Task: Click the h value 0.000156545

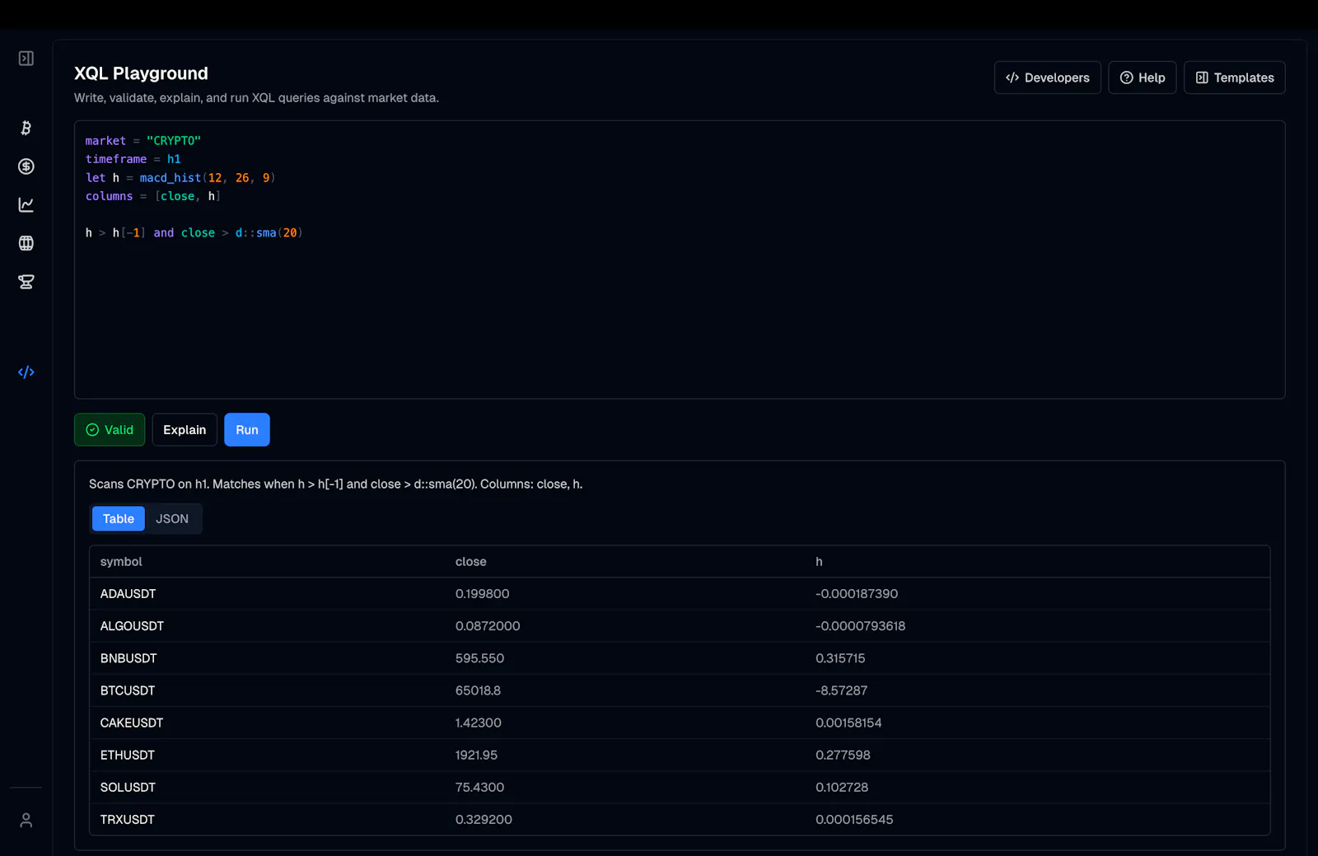Action: click(x=854, y=819)
